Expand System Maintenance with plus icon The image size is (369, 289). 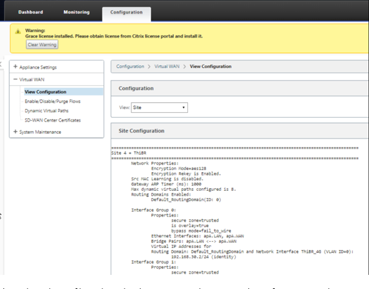coord(15,132)
